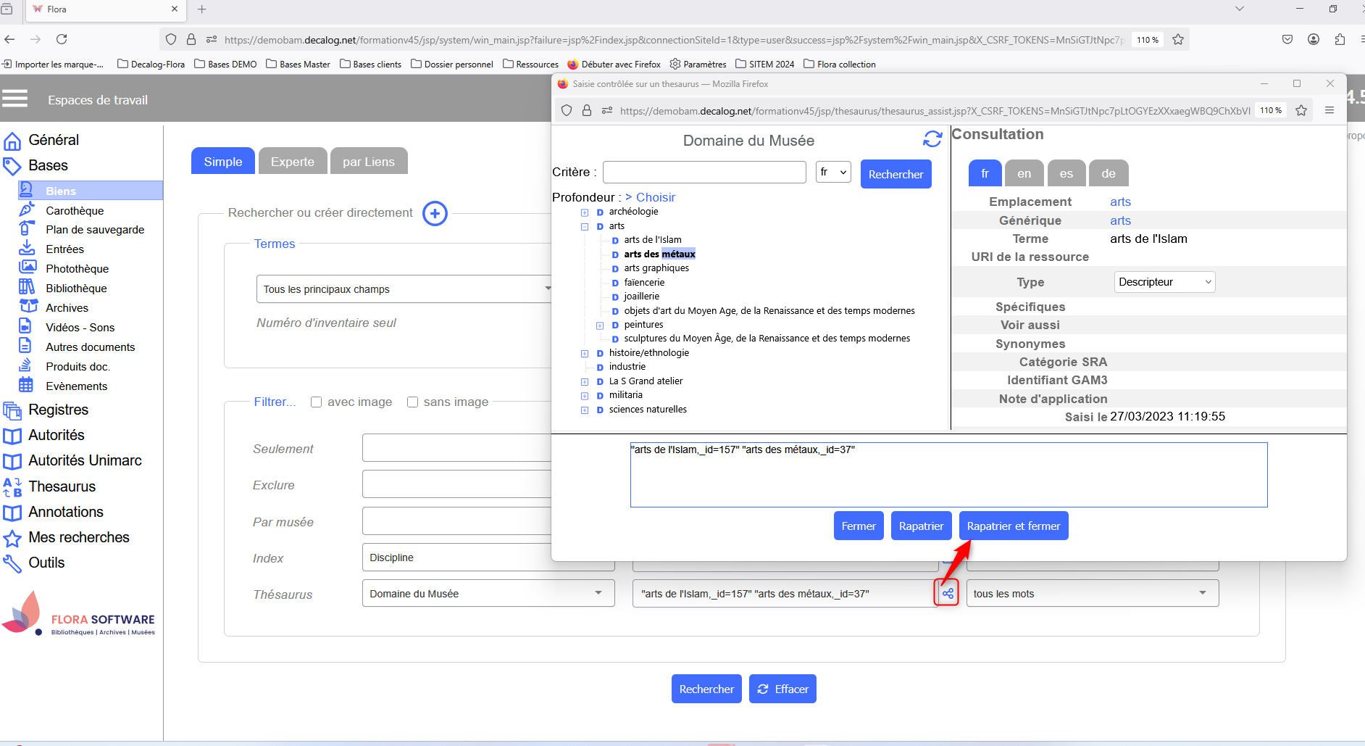Click the Effacer button
Image resolution: width=1365 pixels, height=746 pixels.
point(782,689)
